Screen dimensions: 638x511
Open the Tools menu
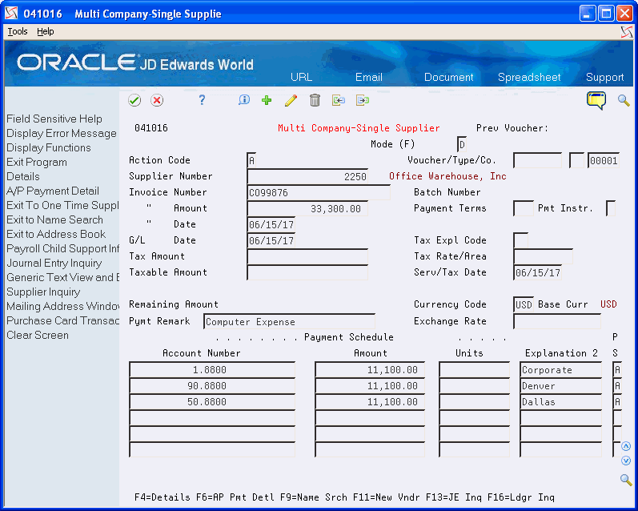[x=18, y=31]
